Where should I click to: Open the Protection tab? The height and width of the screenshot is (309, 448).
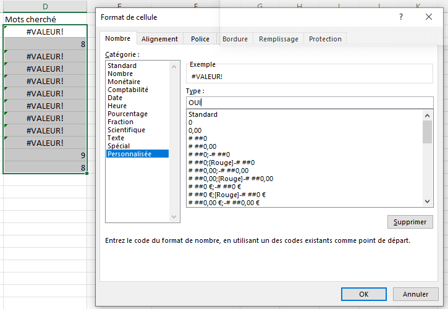coord(325,39)
